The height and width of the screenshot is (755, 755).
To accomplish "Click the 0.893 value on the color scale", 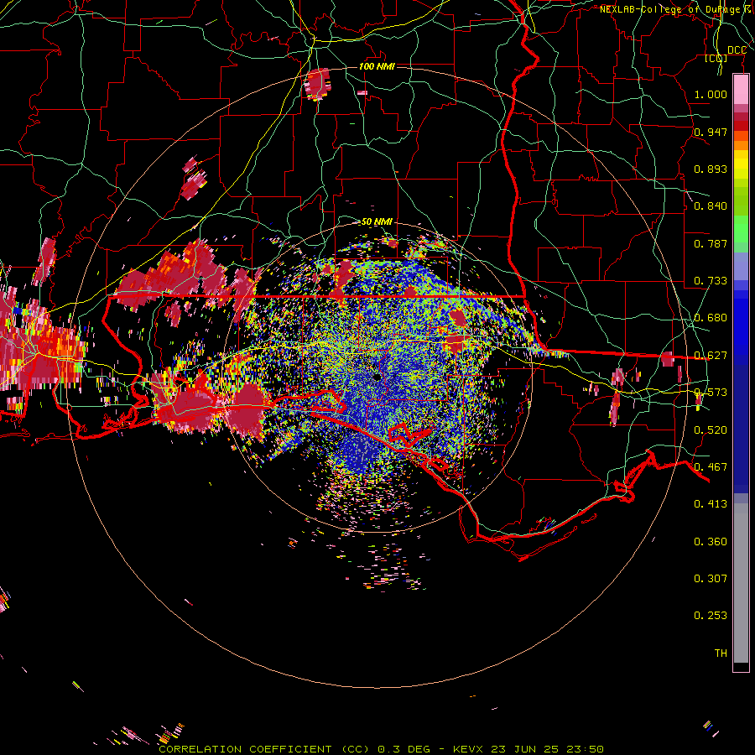I will click(x=711, y=169).
